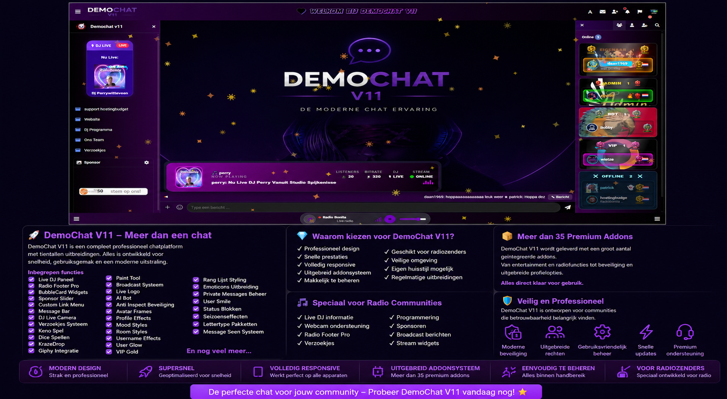Toggle the Giphy Integratie checkbox
Screen dimensions: 727x399
point(31,351)
